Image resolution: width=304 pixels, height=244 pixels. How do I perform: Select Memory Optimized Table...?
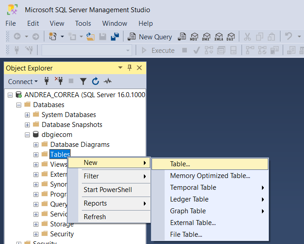pyautogui.click(x=210, y=176)
